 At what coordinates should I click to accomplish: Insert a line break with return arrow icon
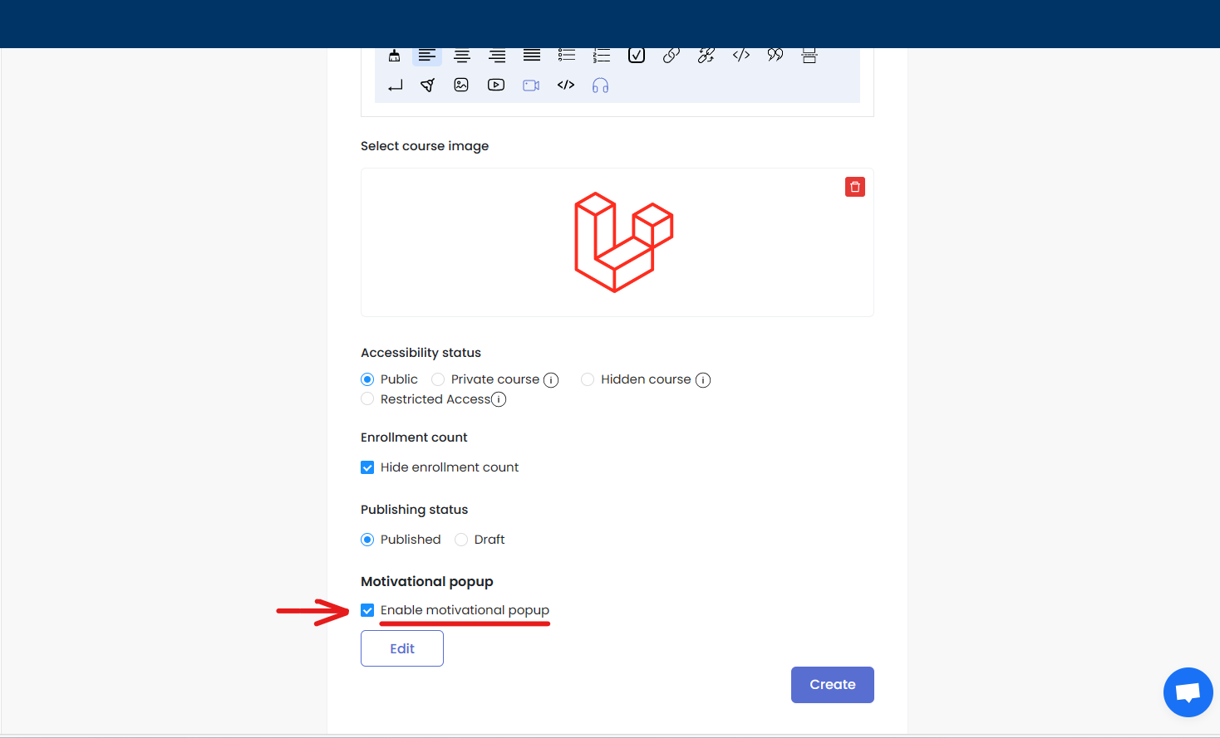pos(395,85)
